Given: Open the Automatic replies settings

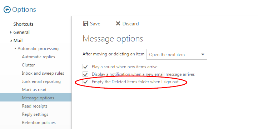Looking at the screenshot, I should (x=39, y=57).
